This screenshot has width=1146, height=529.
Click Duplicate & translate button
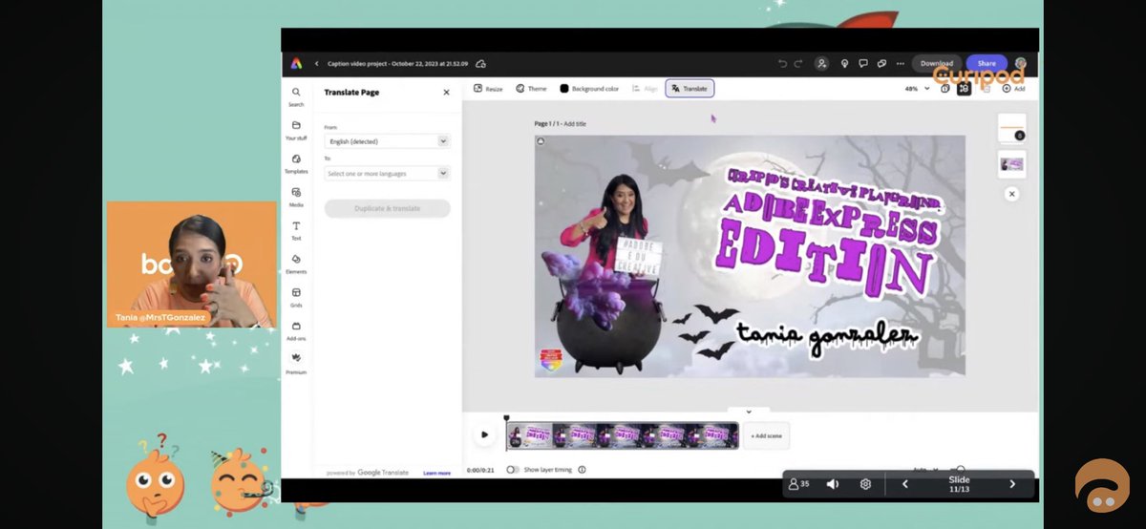(387, 208)
